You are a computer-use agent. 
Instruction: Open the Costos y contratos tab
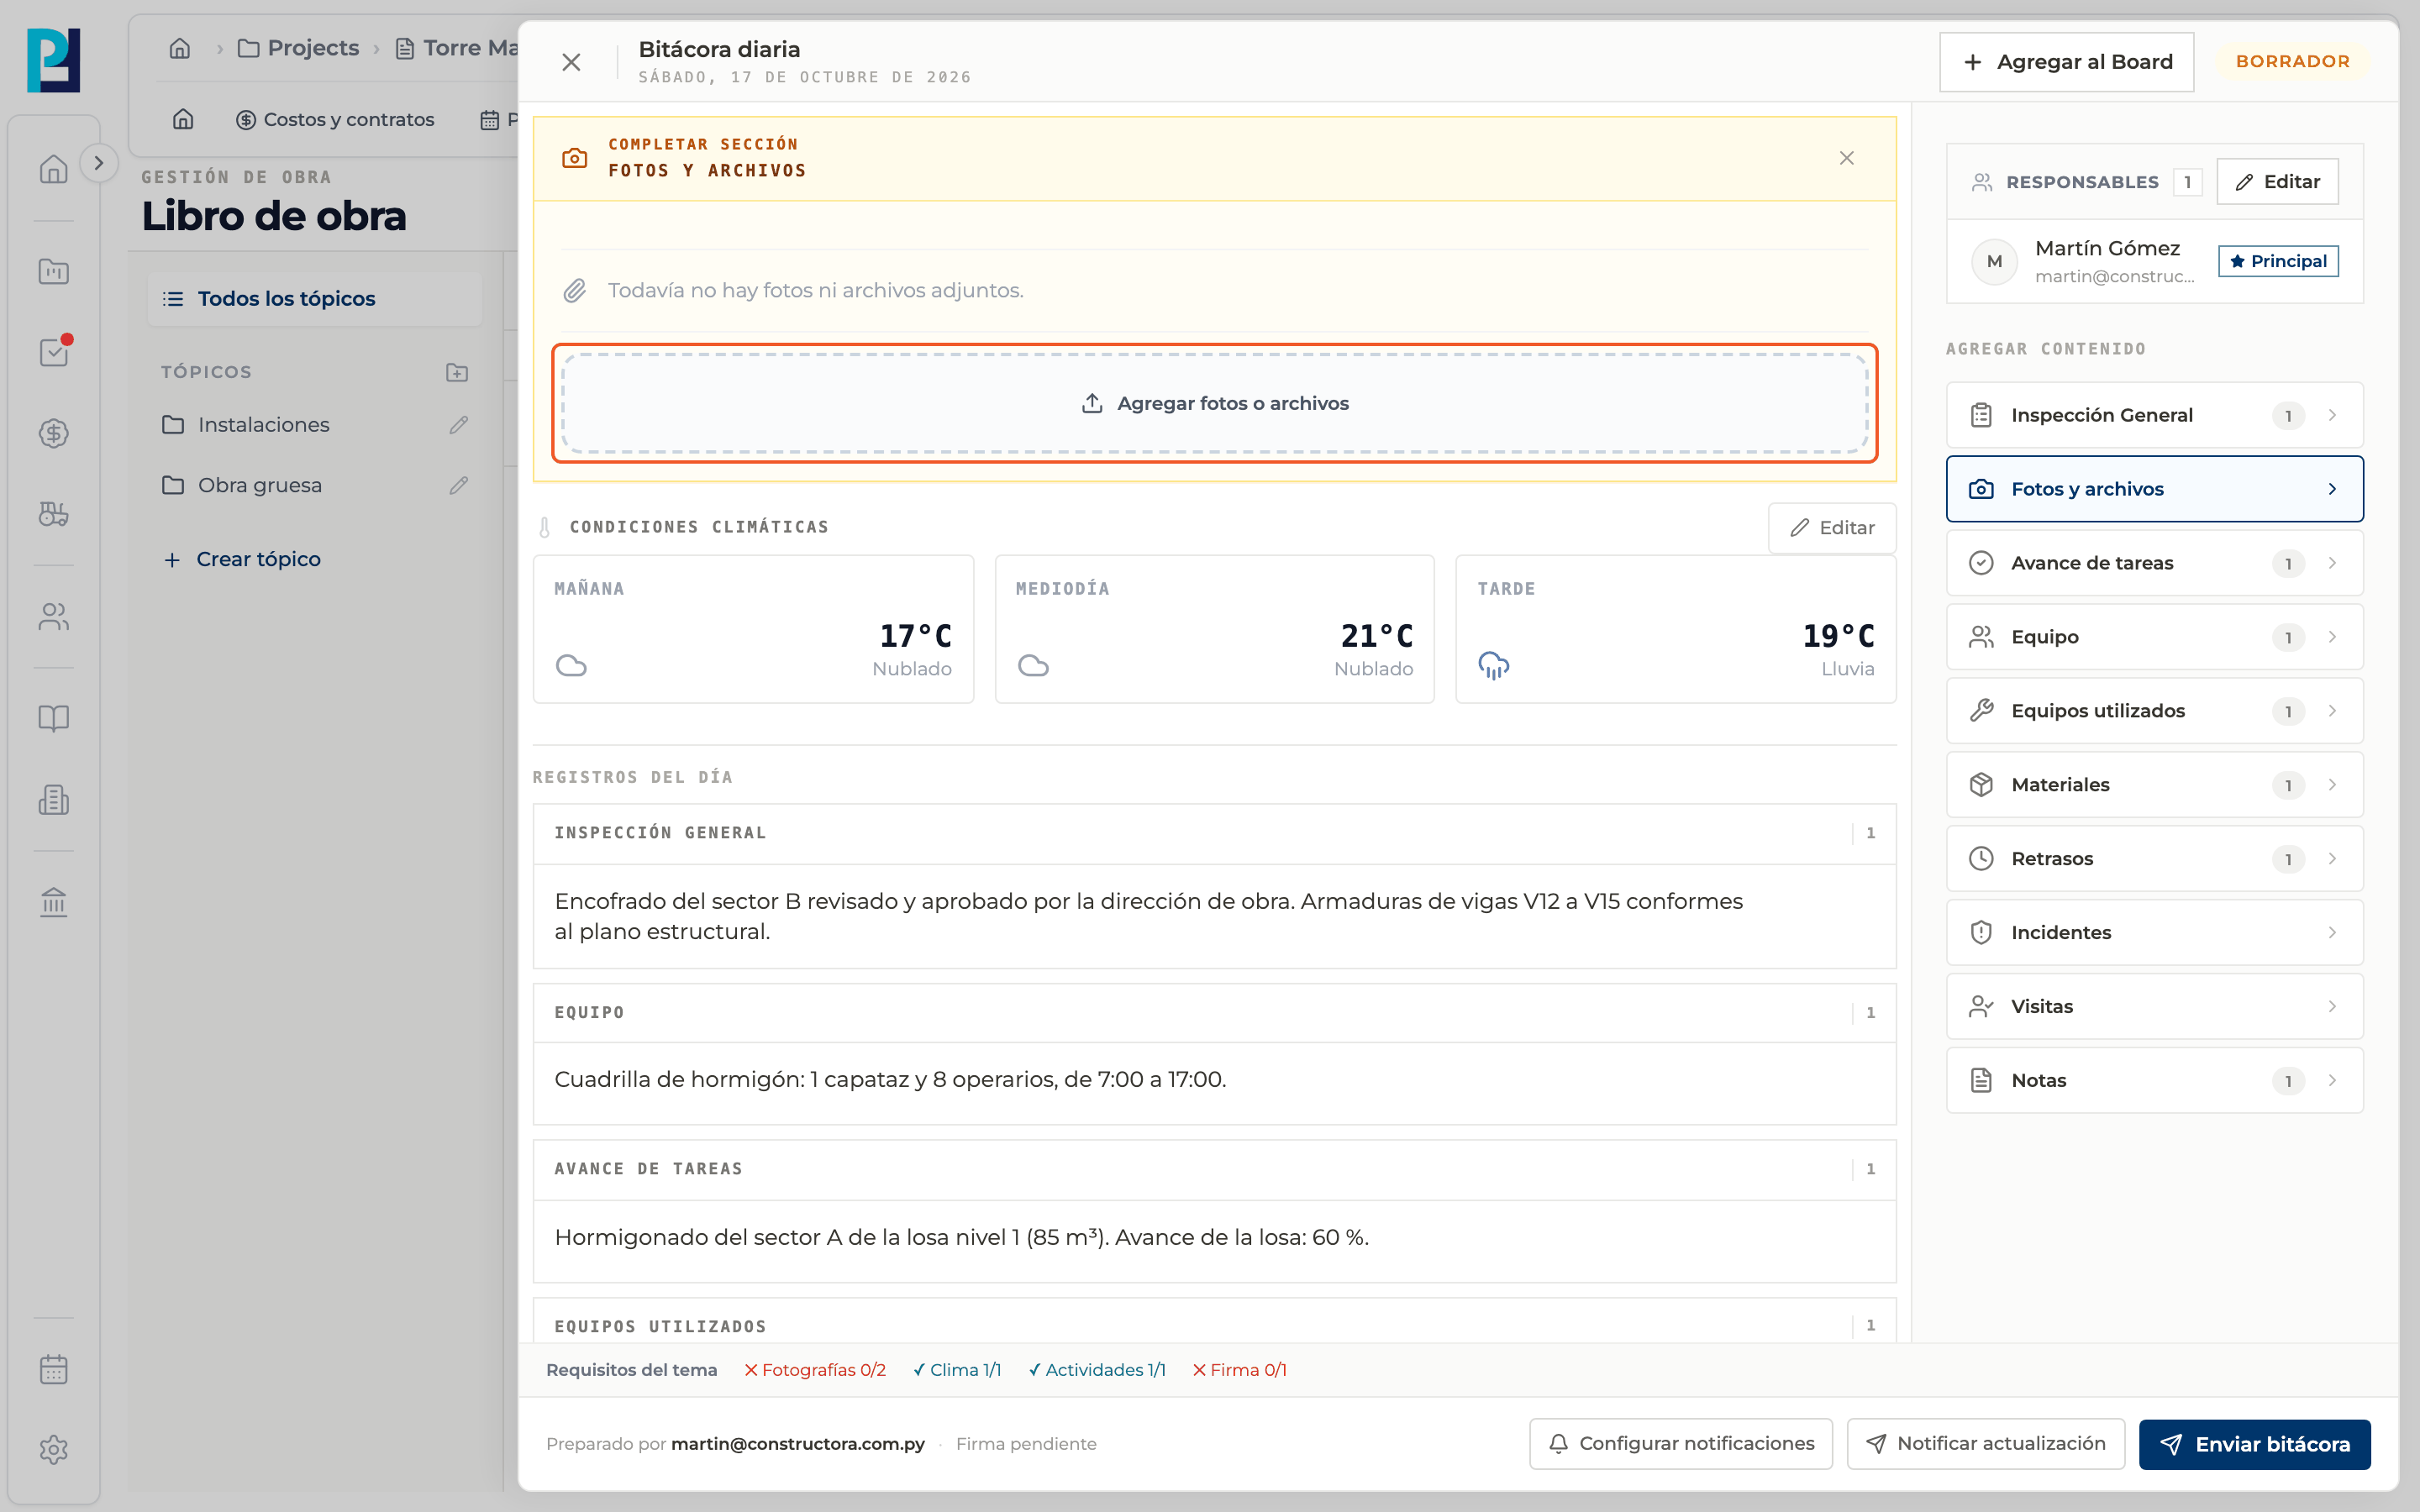(x=335, y=119)
